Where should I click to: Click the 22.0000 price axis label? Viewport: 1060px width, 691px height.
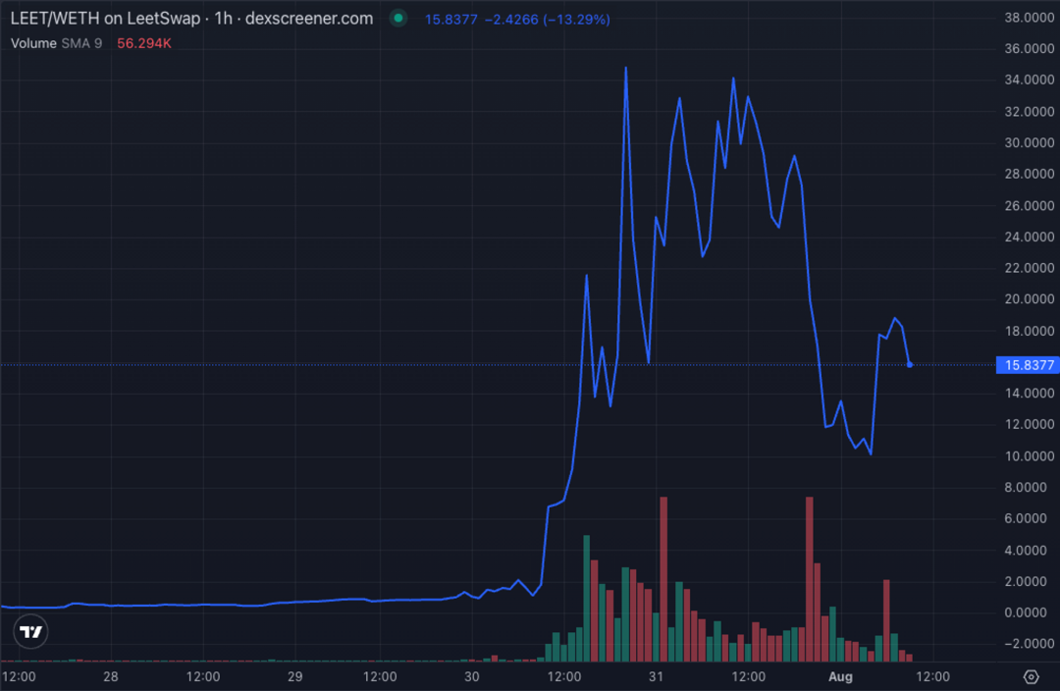[1029, 268]
